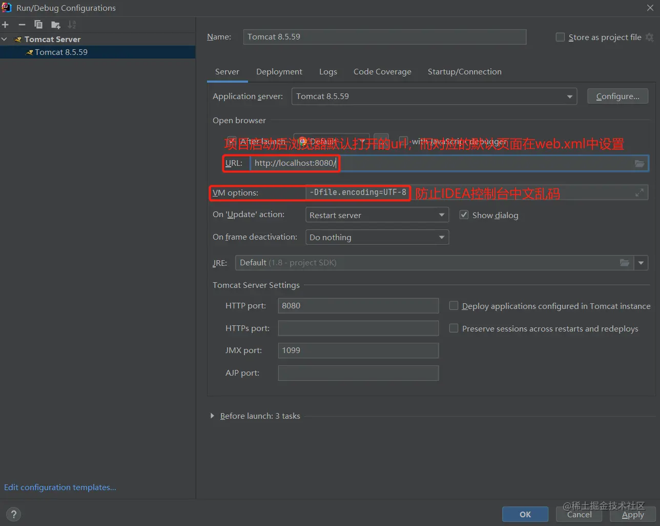660x526 pixels.
Task: Close the Run/Debug Configurations dialog
Action: (x=650, y=8)
